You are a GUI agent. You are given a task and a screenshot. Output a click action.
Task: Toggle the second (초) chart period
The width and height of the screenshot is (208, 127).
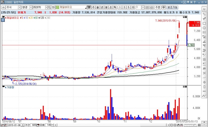[111, 7]
